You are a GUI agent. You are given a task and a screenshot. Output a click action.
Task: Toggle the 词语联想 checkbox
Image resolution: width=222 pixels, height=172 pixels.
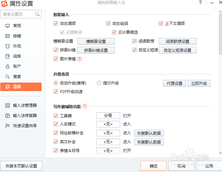tap(134, 41)
